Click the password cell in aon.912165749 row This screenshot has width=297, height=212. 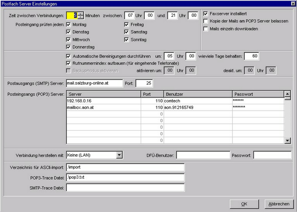[258, 108]
